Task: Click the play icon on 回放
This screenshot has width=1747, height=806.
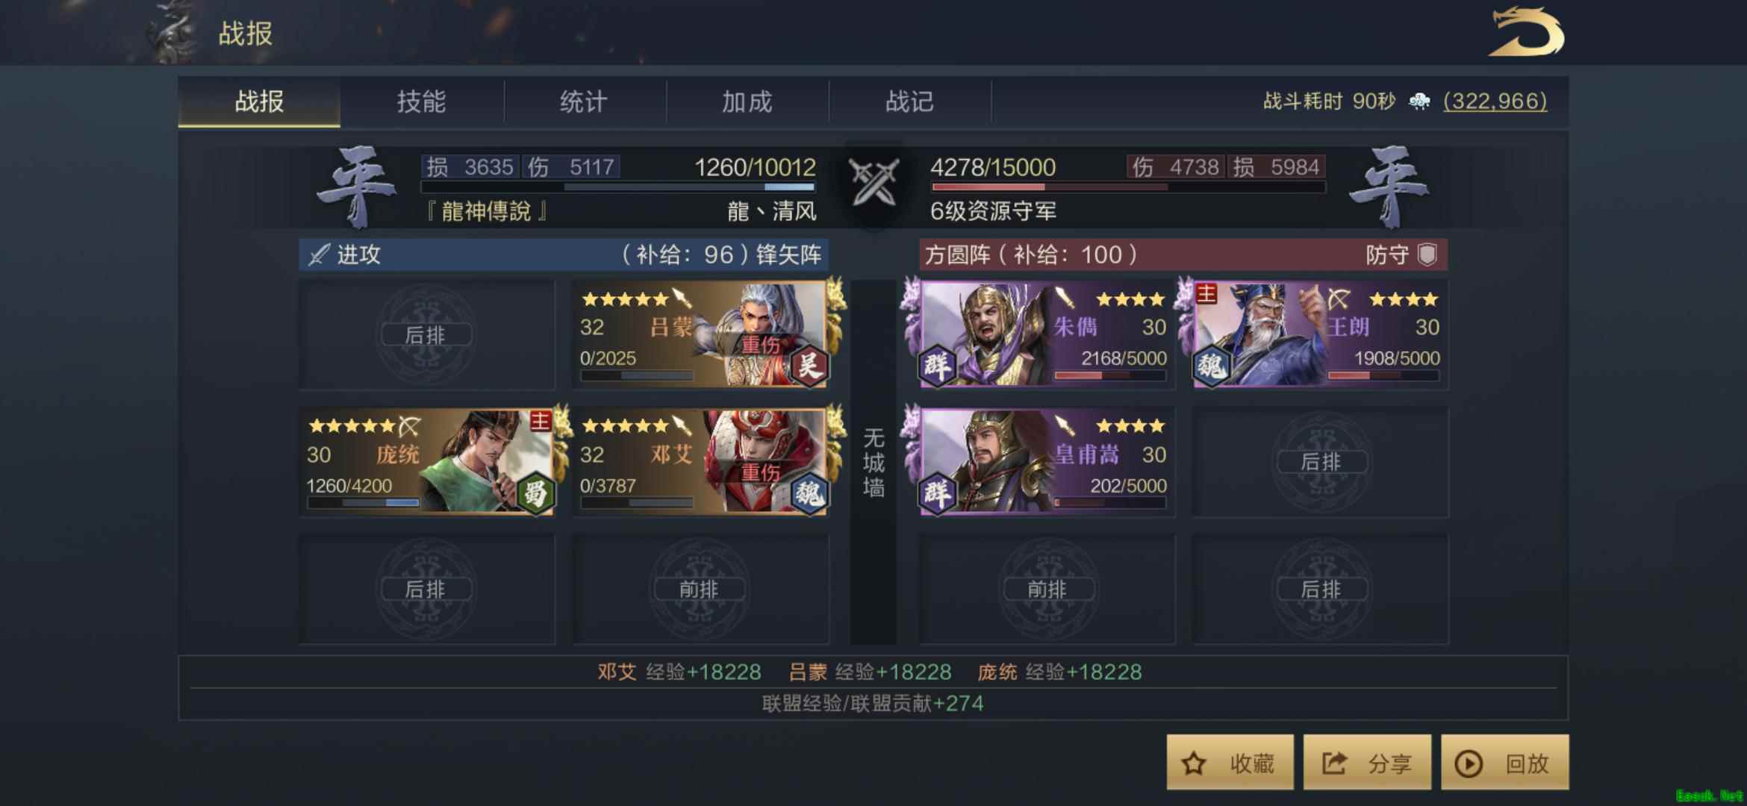Action: coord(1469,763)
